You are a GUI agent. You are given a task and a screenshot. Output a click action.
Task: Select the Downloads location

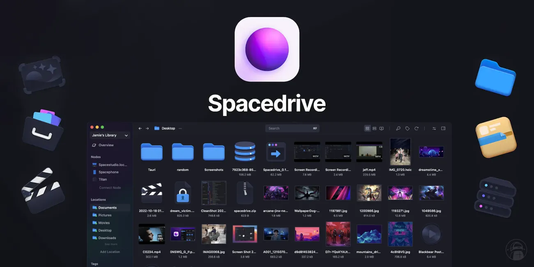point(107,238)
